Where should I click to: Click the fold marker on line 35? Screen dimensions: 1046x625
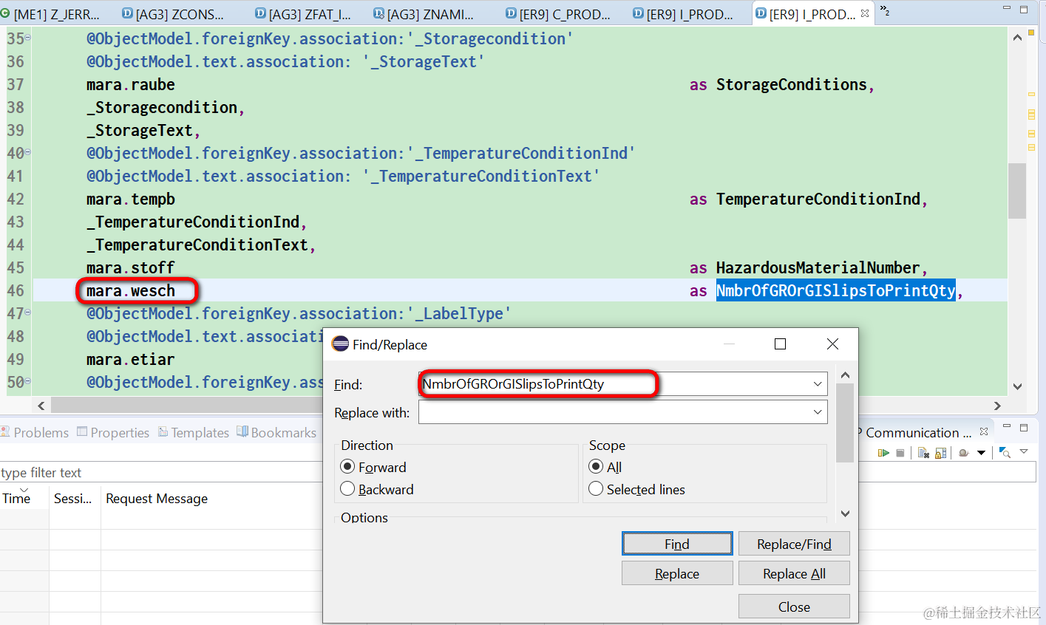(x=28, y=38)
